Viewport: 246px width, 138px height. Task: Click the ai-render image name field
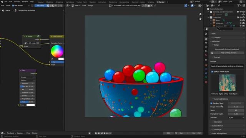(x=127, y=5)
